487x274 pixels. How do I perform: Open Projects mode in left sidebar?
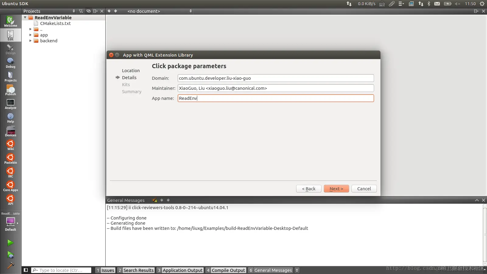pos(10,76)
